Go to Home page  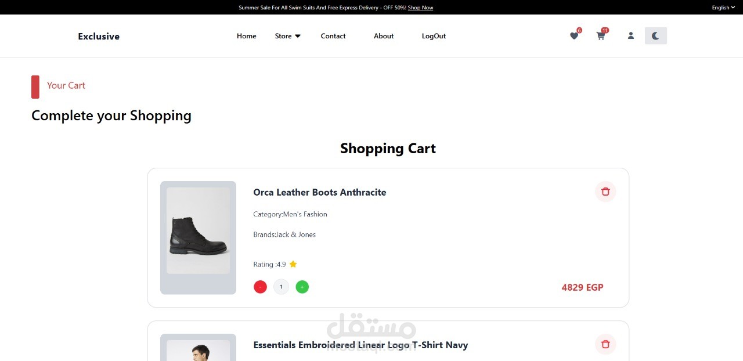point(246,36)
